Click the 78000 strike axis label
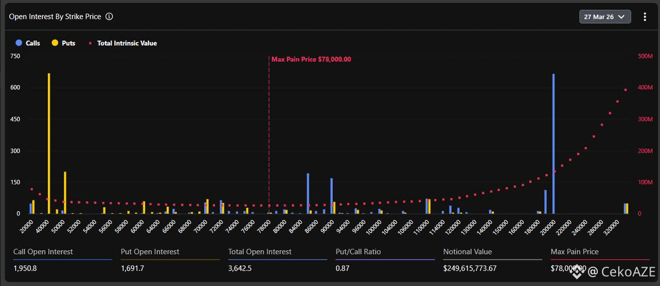This screenshot has width=660, height=286. tap(263, 226)
